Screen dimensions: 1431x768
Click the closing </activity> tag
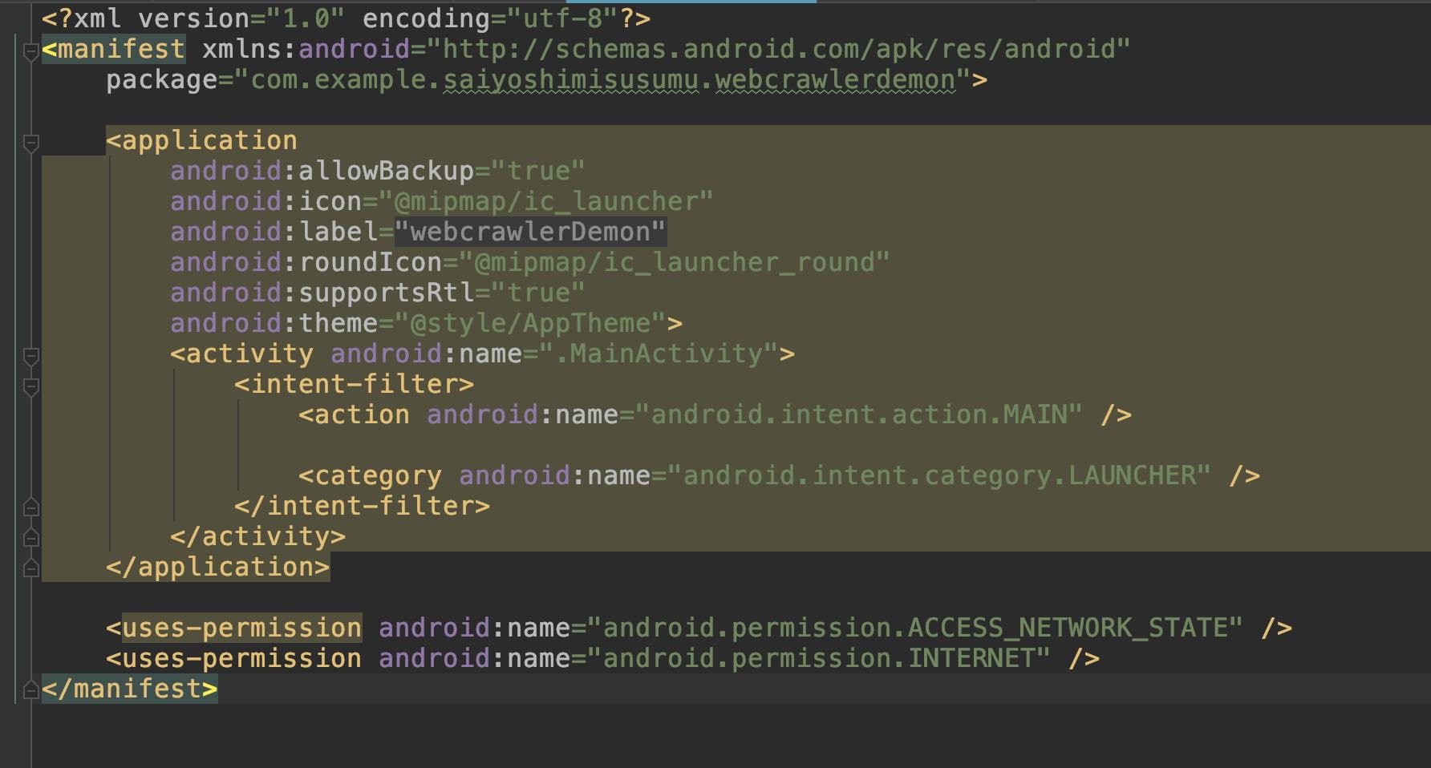tap(257, 536)
